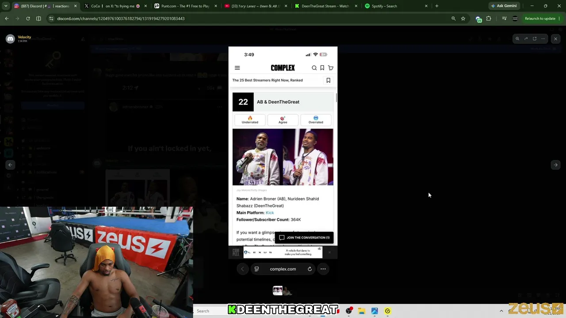The height and width of the screenshot is (318, 566).
Task: Click the Lexus ad banner
Action: [x=283, y=252]
